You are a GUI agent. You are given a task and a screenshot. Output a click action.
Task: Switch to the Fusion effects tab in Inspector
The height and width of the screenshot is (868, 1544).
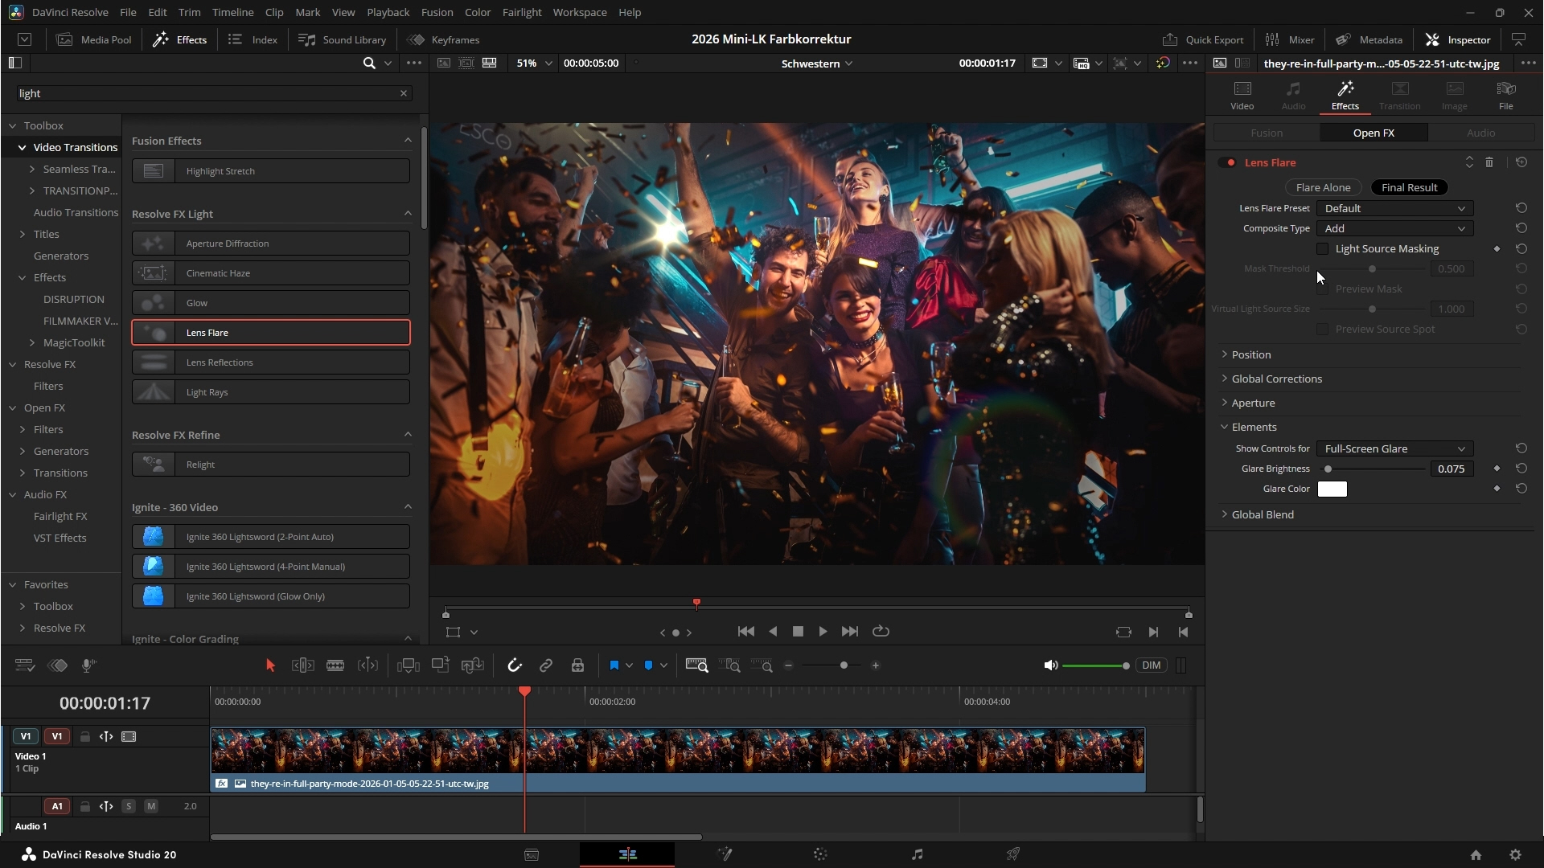(1267, 133)
